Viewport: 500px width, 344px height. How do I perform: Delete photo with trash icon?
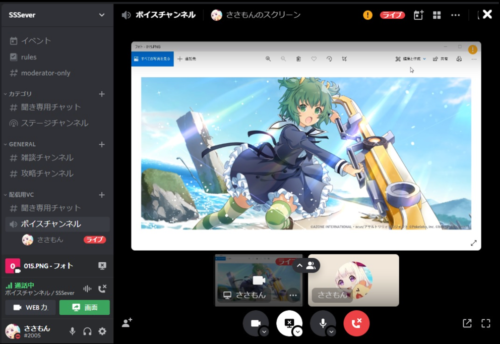click(298, 59)
